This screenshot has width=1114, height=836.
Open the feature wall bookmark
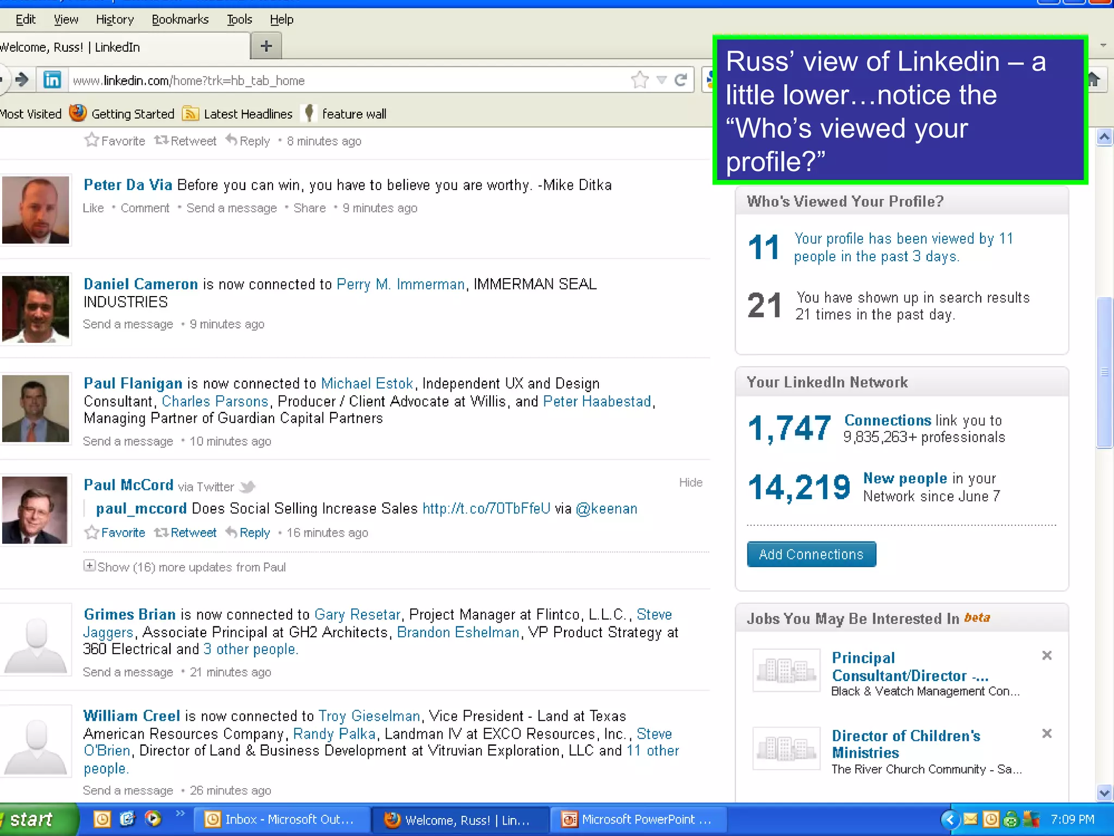pyautogui.click(x=345, y=113)
